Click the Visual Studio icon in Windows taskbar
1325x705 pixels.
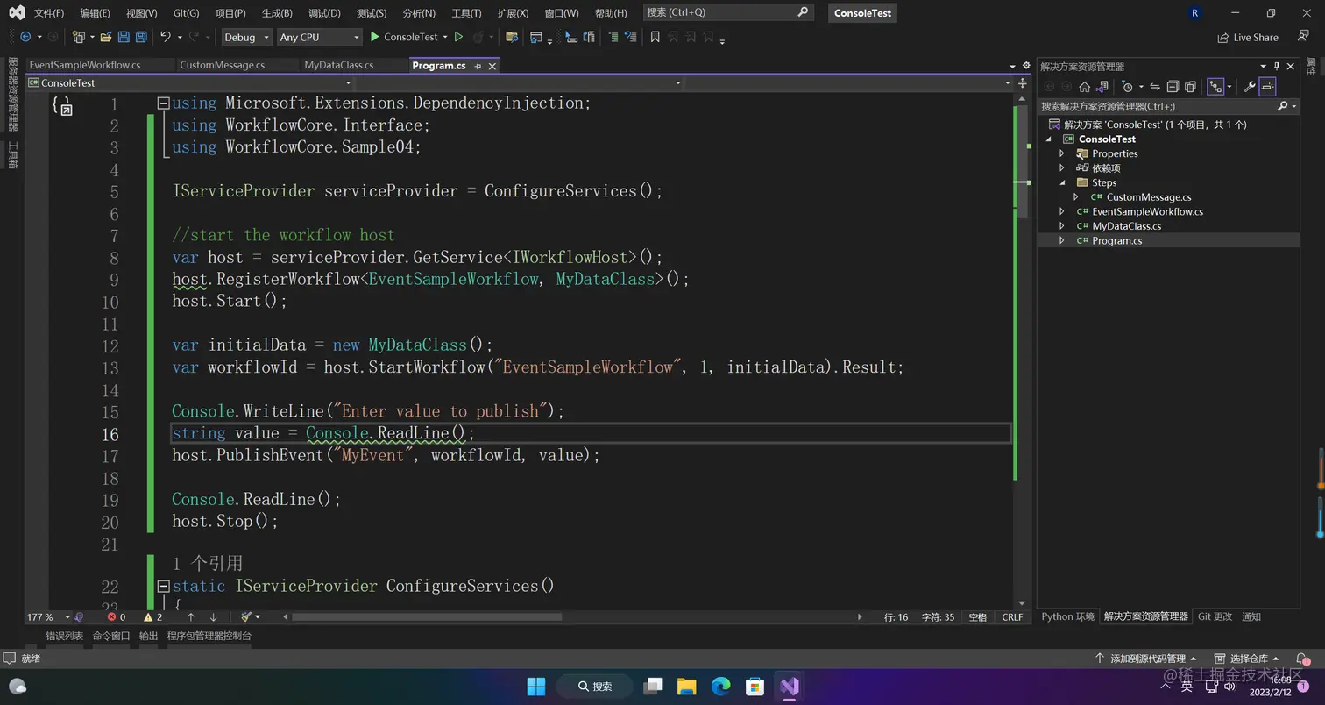(790, 686)
